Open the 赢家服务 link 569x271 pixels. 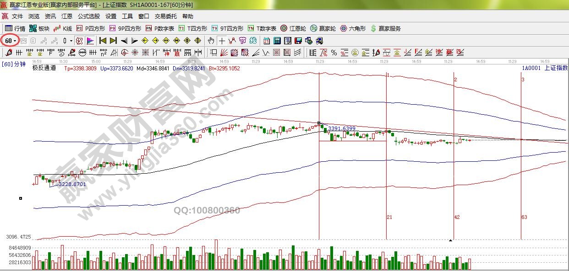(386, 28)
